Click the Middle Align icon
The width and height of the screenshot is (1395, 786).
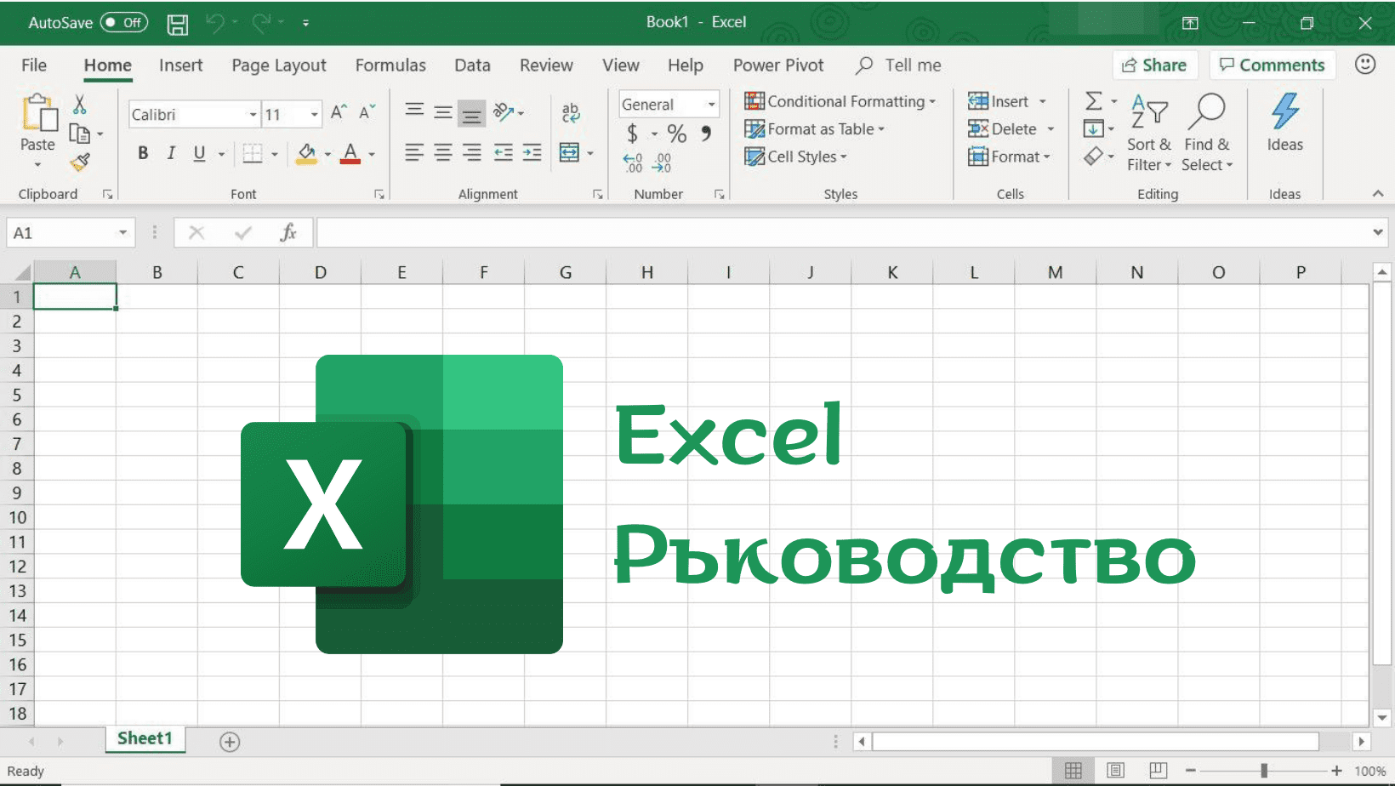point(442,112)
